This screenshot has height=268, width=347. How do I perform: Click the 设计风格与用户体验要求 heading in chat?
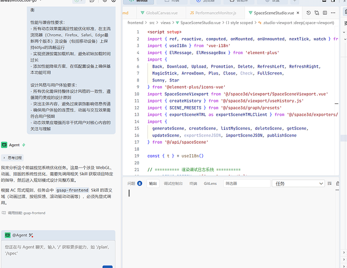54,85
